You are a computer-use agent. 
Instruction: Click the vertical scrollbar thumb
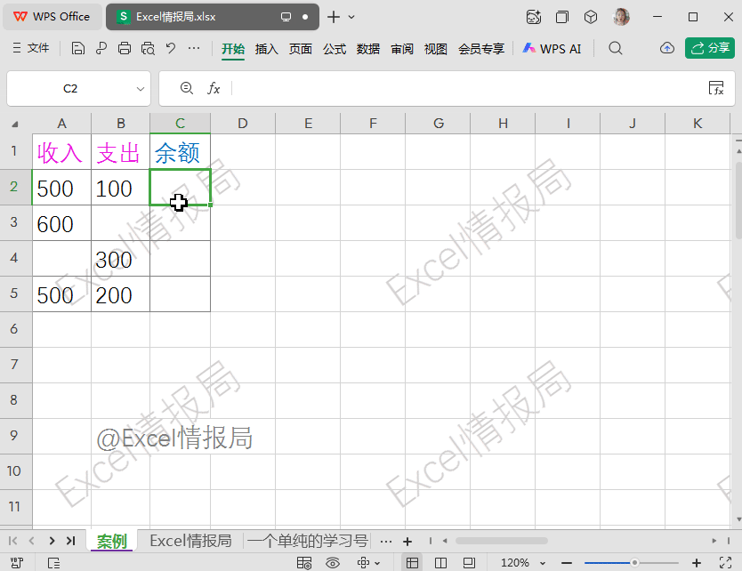[738, 201]
